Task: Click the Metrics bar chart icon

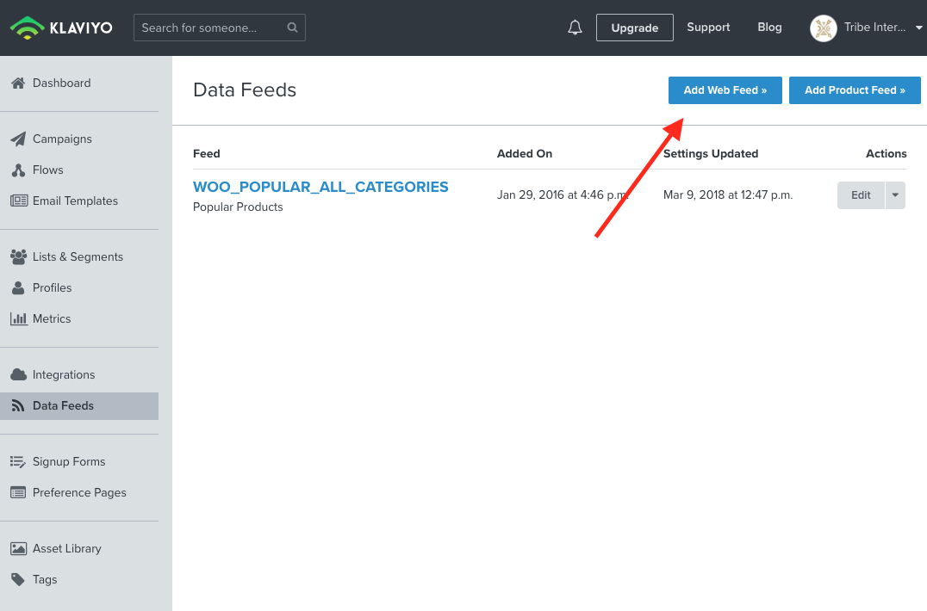Action: 19,318
